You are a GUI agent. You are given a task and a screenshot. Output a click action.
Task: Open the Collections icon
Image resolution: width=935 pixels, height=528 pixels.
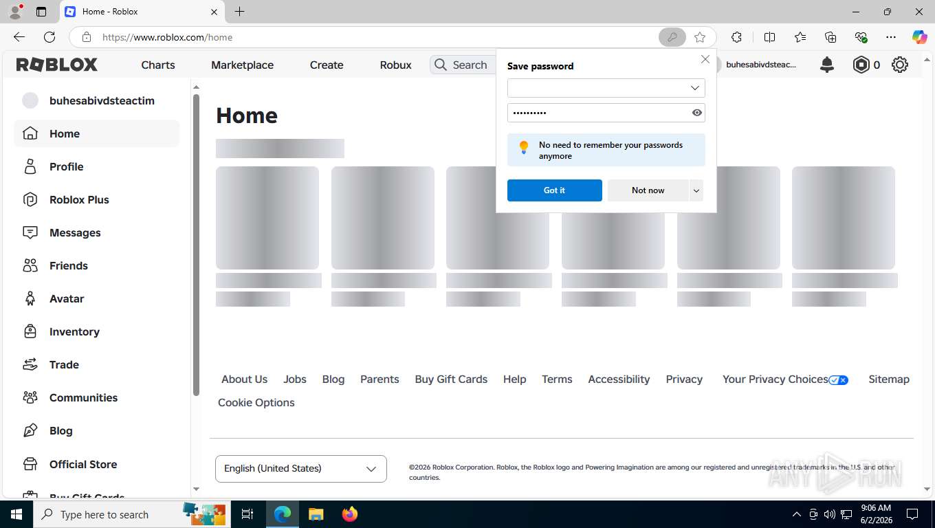(x=830, y=37)
